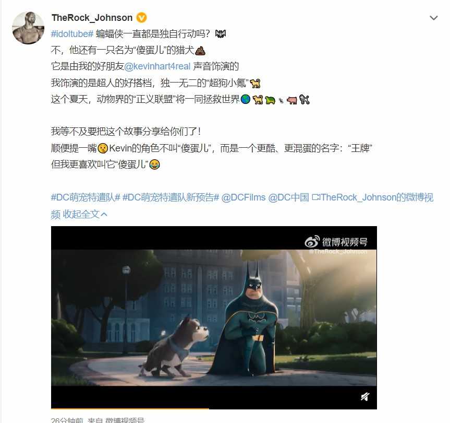Open the #DC萌宠特遣队新预告# hashtag
This screenshot has width=450, height=423.
point(171,197)
